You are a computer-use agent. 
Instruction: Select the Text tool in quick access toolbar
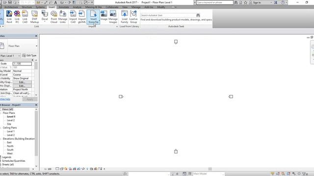[55, 2]
